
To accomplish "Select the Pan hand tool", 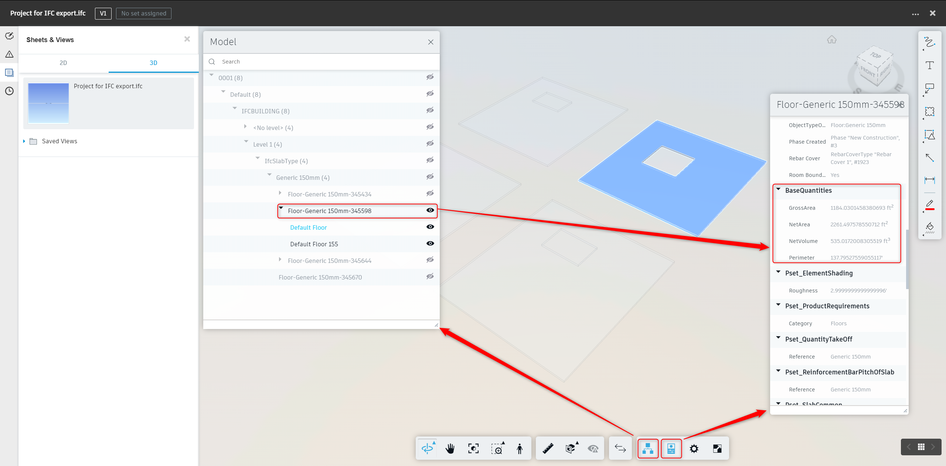I will coord(450,448).
